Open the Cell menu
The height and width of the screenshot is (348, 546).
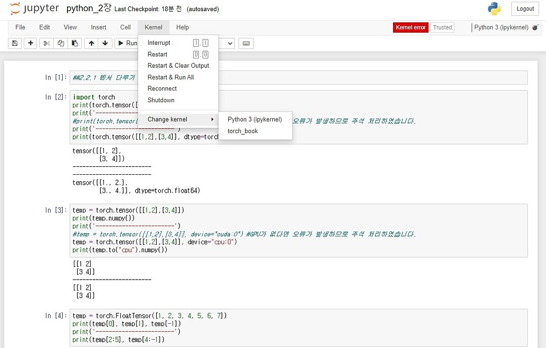(125, 27)
